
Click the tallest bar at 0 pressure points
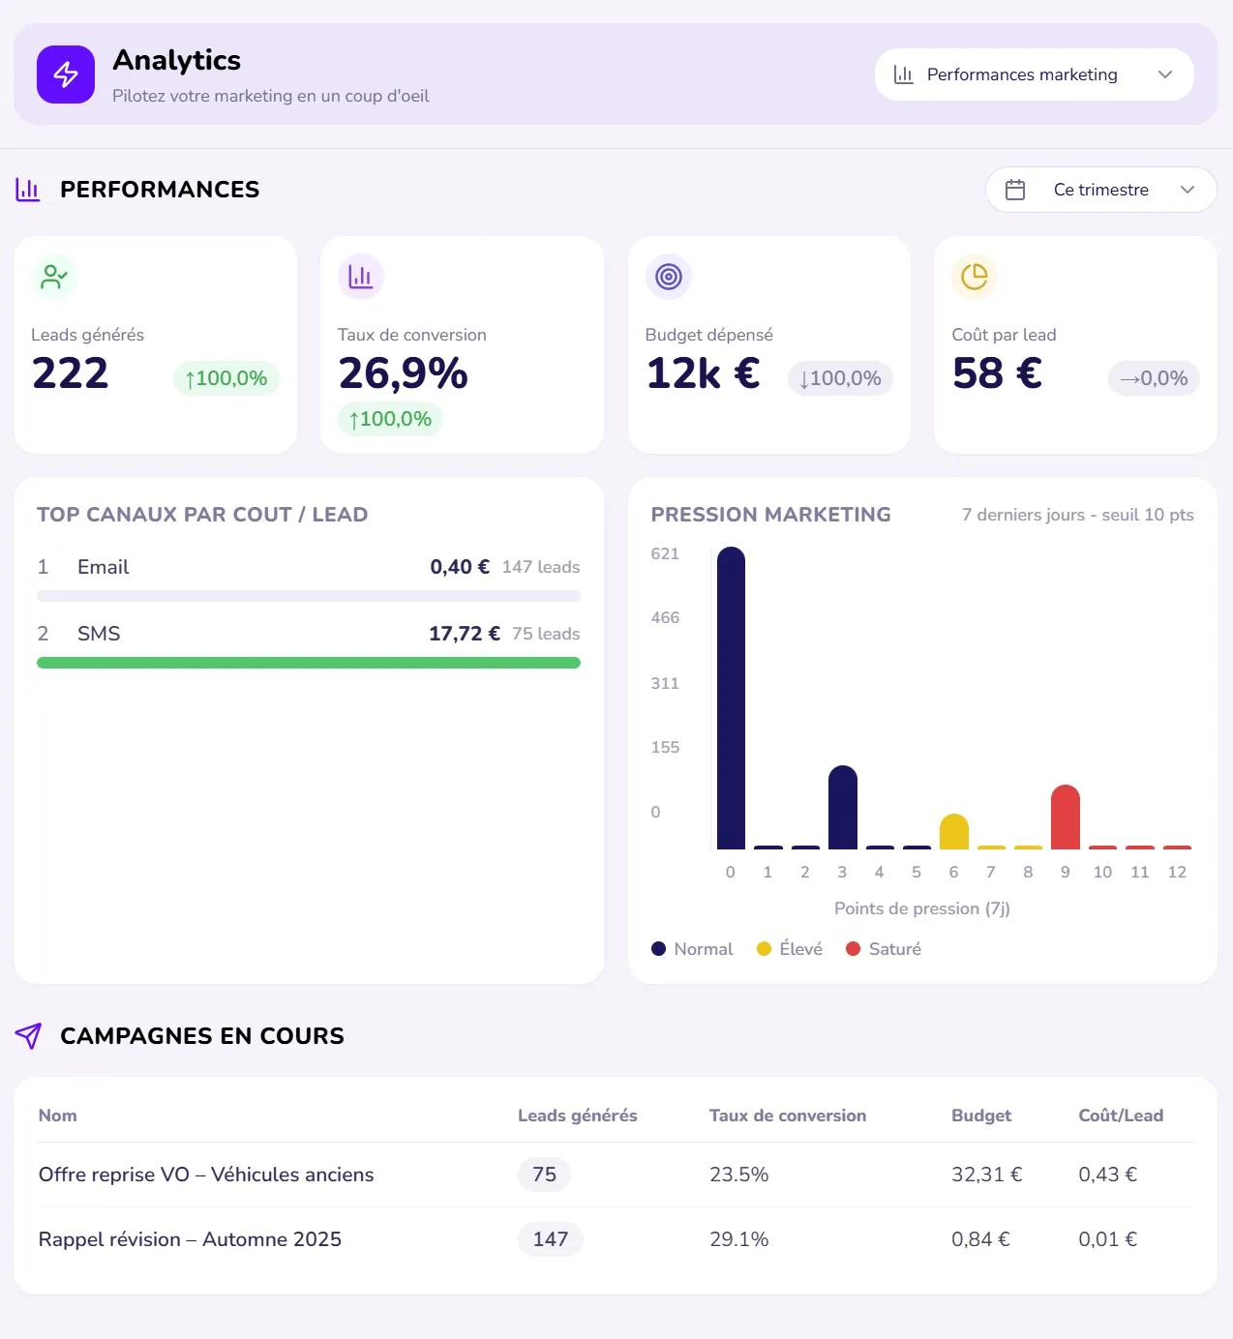(731, 699)
